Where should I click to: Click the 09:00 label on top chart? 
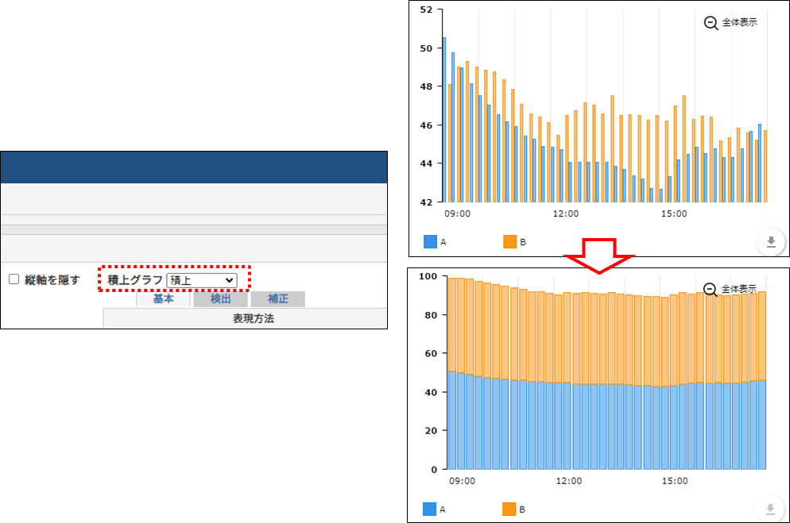point(458,213)
